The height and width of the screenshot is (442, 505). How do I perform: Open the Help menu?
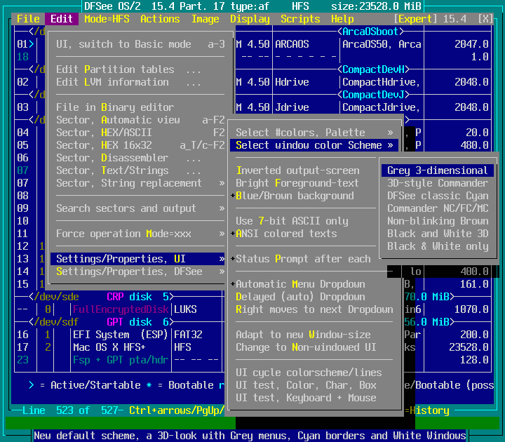click(342, 19)
